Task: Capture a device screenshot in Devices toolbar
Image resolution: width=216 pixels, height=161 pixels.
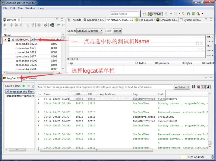Action: (45, 25)
